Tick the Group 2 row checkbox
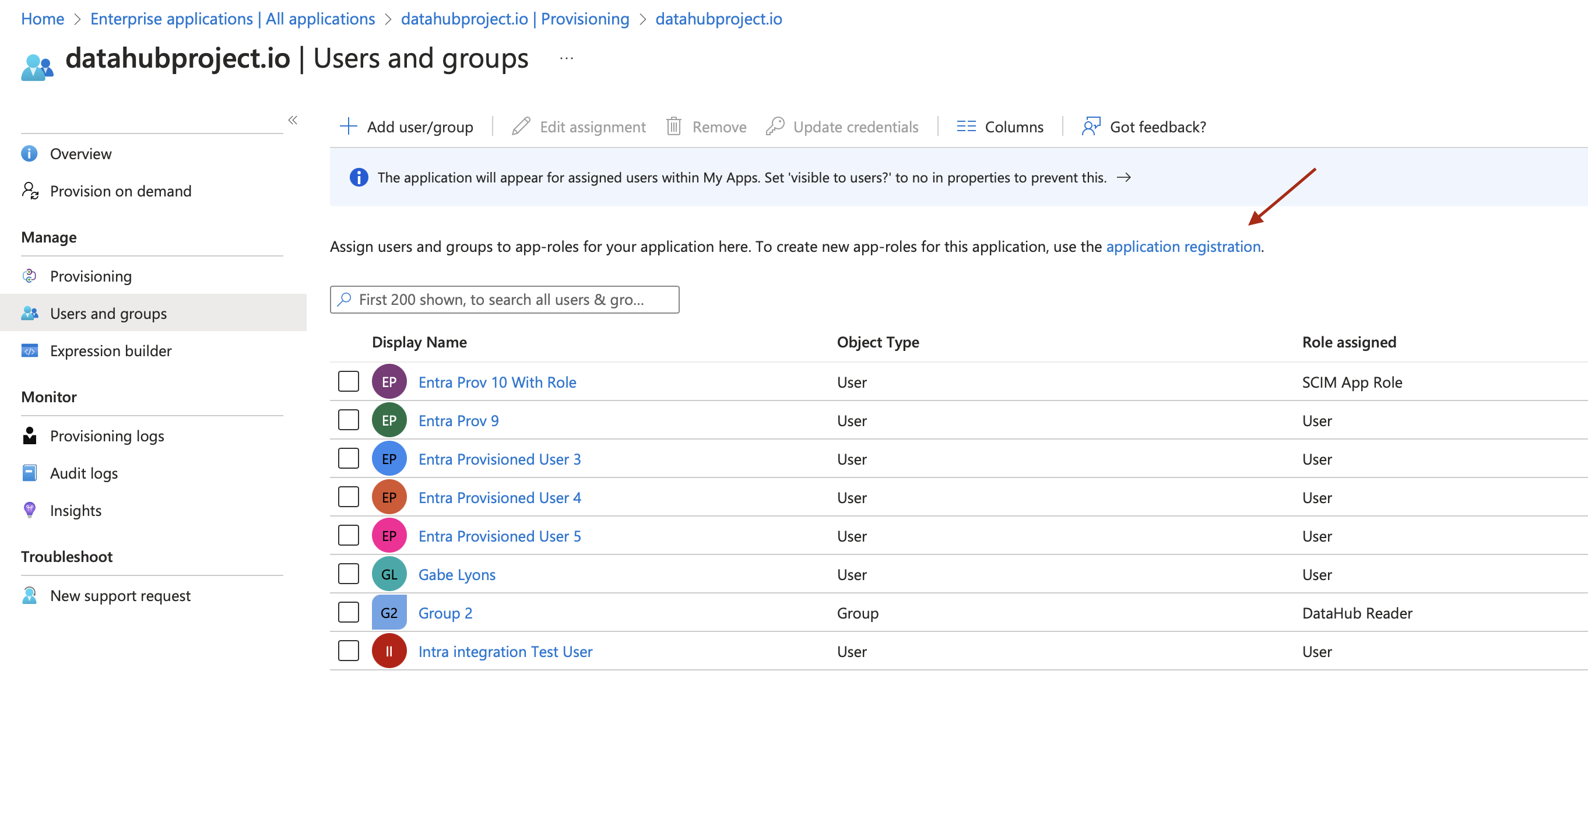1588x815 pixels. [x=348, y=612]
